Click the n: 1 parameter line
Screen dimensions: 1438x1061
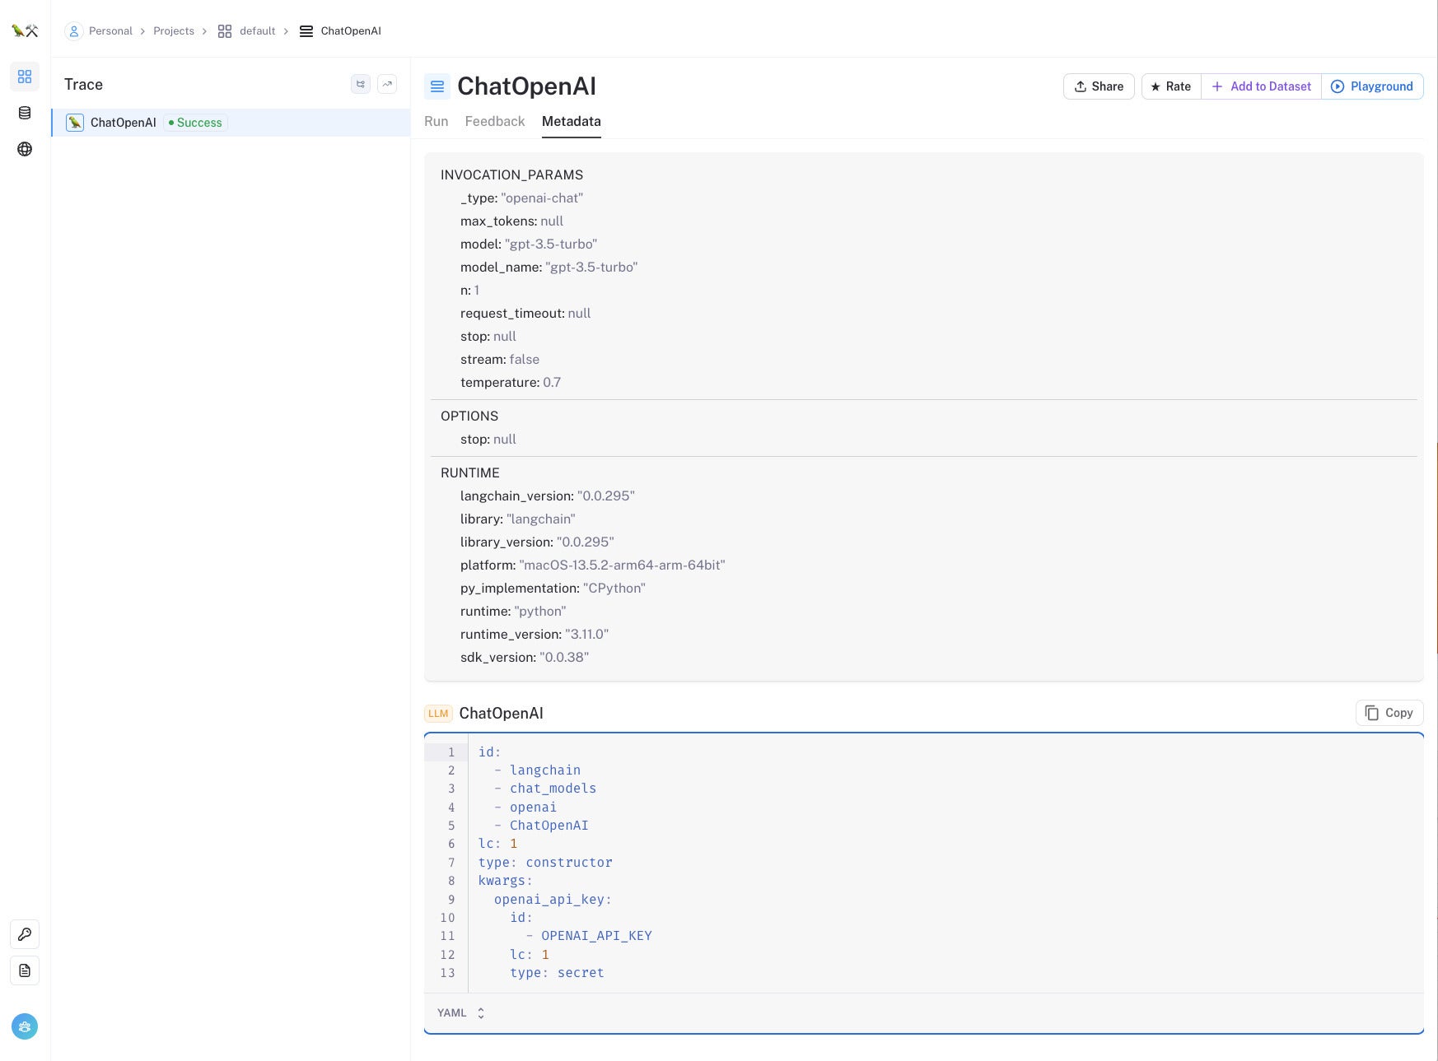point(470,290)
